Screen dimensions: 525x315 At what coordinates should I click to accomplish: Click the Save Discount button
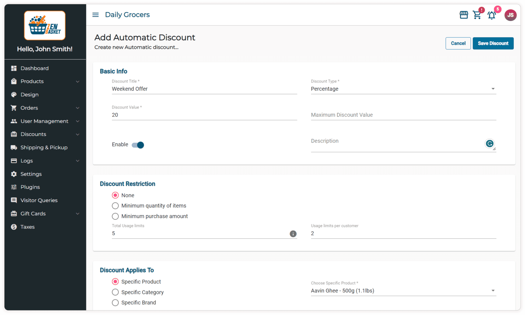pyautogui.click(x=493, y=43)
